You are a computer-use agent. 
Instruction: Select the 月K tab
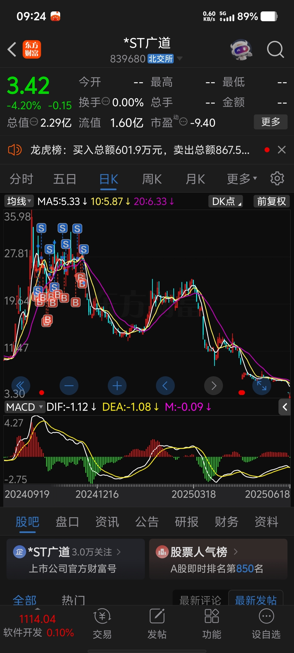point(195,179)
